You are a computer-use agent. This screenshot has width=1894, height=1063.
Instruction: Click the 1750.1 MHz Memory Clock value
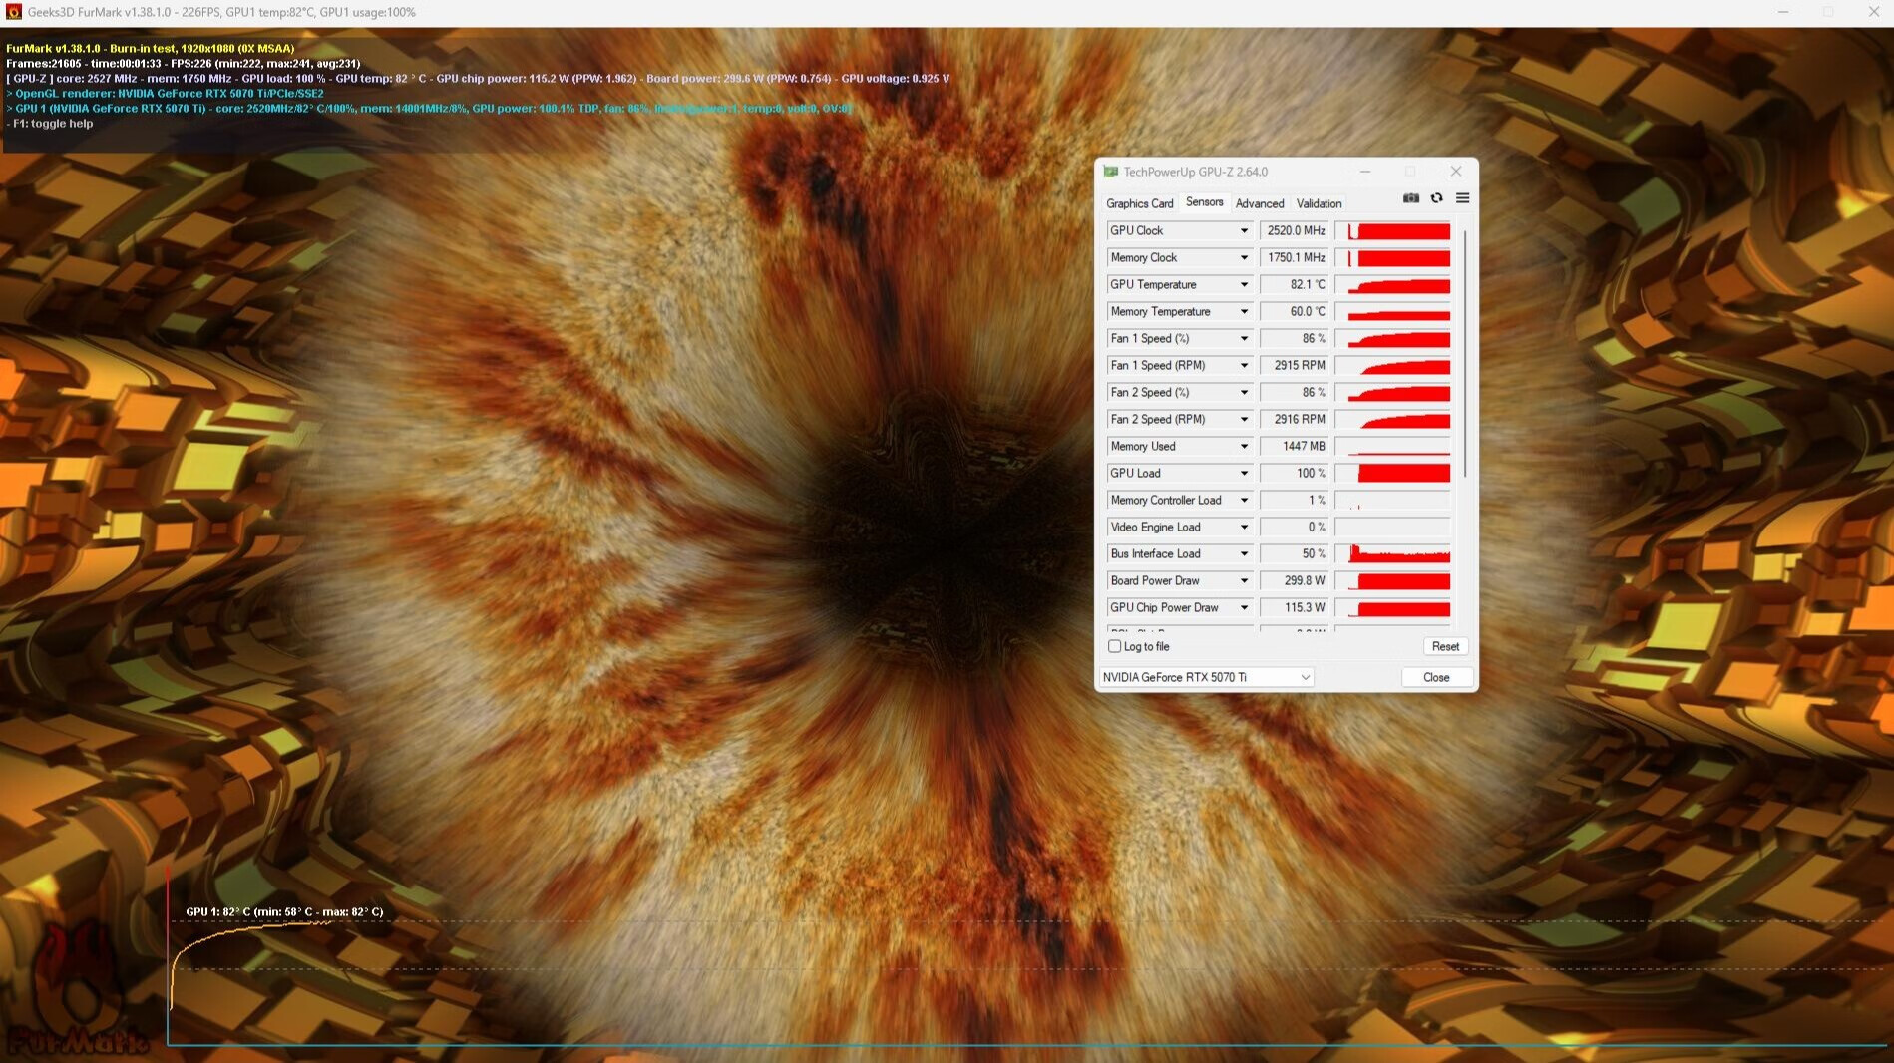(x=1295, y=257)
